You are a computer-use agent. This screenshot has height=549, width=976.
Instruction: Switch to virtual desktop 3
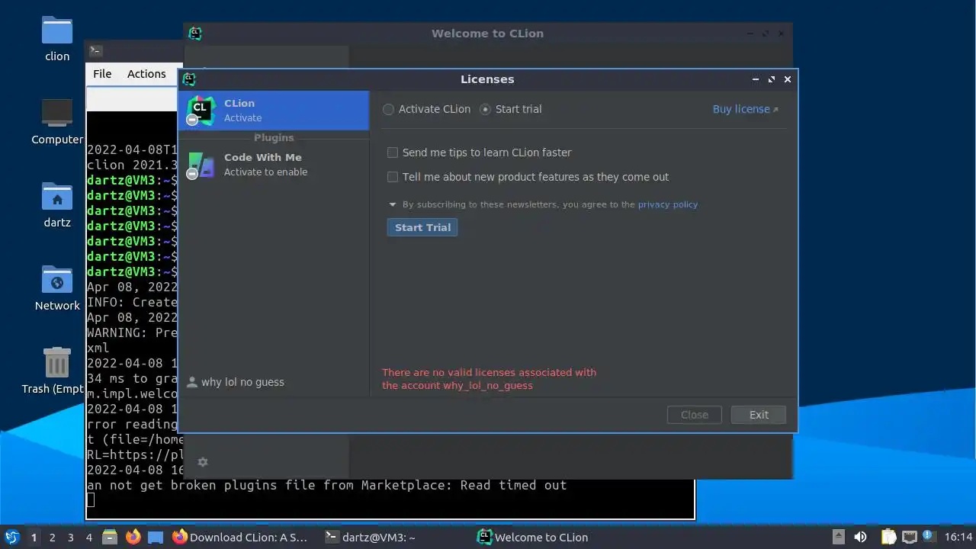pos(71,537)
